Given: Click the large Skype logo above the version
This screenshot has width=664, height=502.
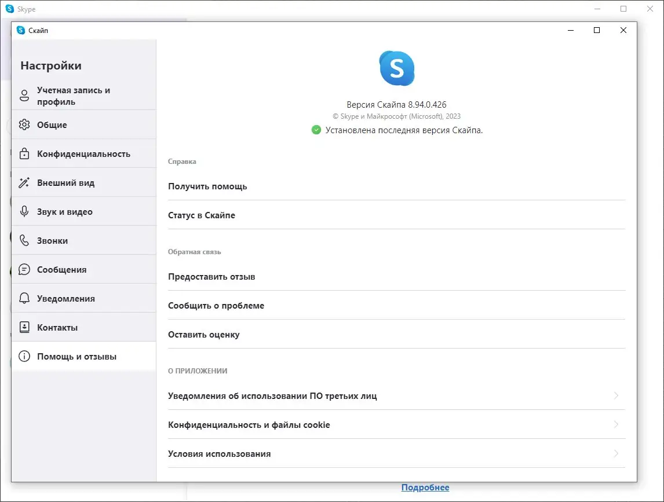Looking at the screenshot, I should coord(397,68).
